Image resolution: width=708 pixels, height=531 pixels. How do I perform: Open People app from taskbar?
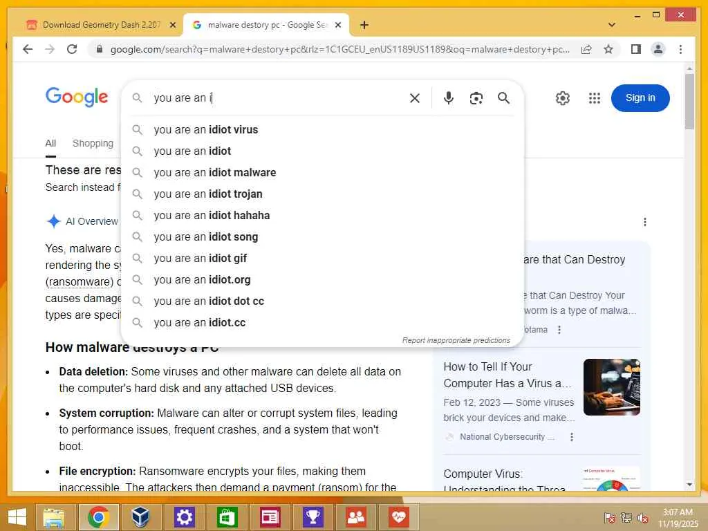click(x=356, y=517)
